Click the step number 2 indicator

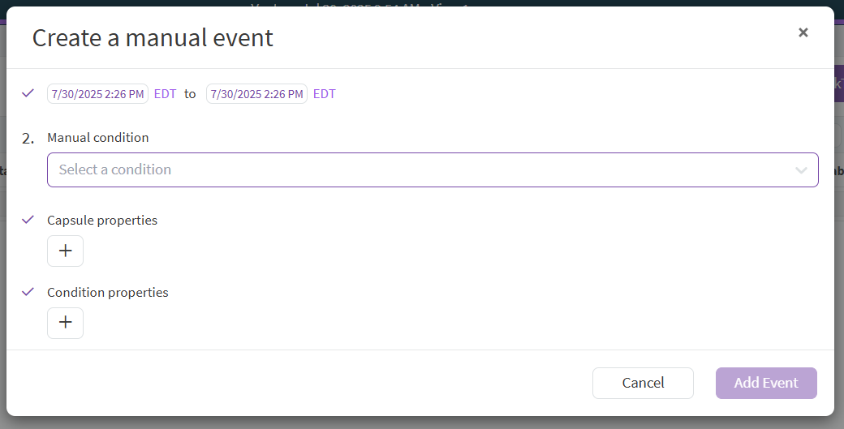click(28, 139)
